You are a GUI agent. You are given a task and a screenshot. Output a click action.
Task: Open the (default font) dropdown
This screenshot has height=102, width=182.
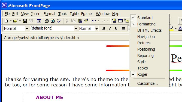[76, 28]
